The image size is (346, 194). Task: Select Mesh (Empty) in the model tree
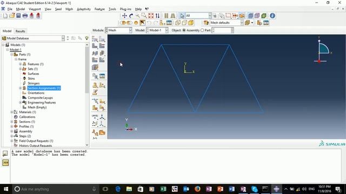click(x=37, y=107)
